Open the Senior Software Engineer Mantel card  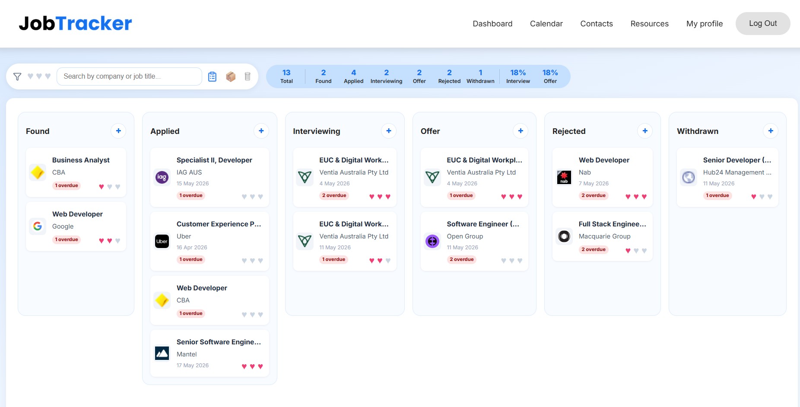click(210, 353)
